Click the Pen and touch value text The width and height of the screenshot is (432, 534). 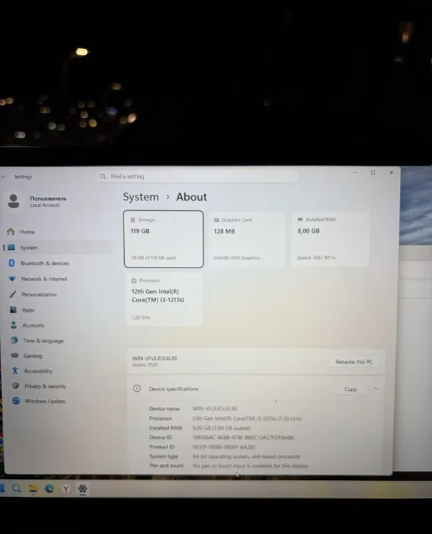[250, 465]
